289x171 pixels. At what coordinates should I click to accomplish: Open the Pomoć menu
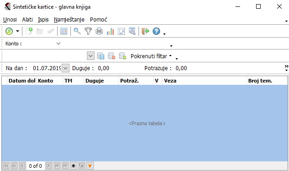pos(99,20)
